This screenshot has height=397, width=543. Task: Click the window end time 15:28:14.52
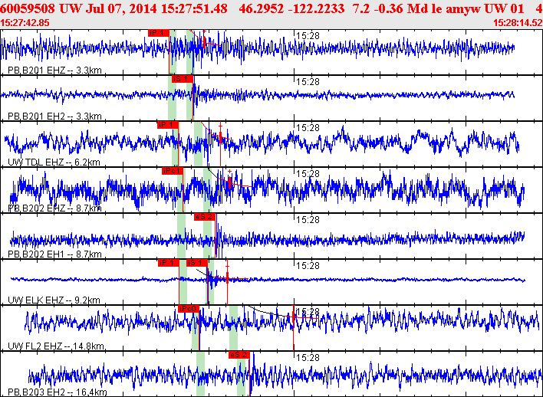(518, 23)
